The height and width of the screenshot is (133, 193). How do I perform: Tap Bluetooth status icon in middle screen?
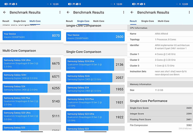click(x=80, y=4)
